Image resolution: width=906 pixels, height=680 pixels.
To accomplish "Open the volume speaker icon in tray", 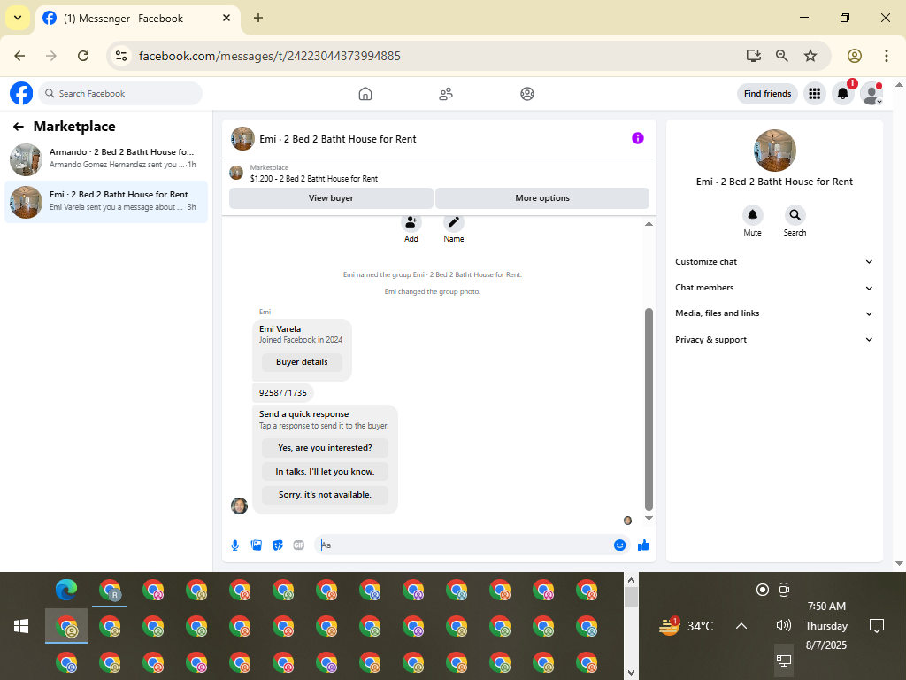I will pyautogui.click(x=784, y=625).
